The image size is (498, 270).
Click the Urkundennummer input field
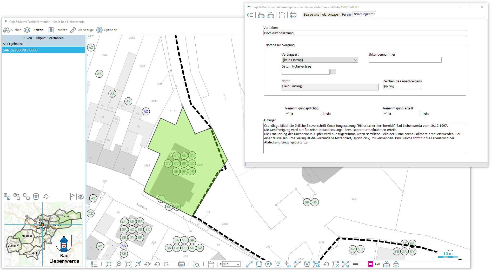405,60
